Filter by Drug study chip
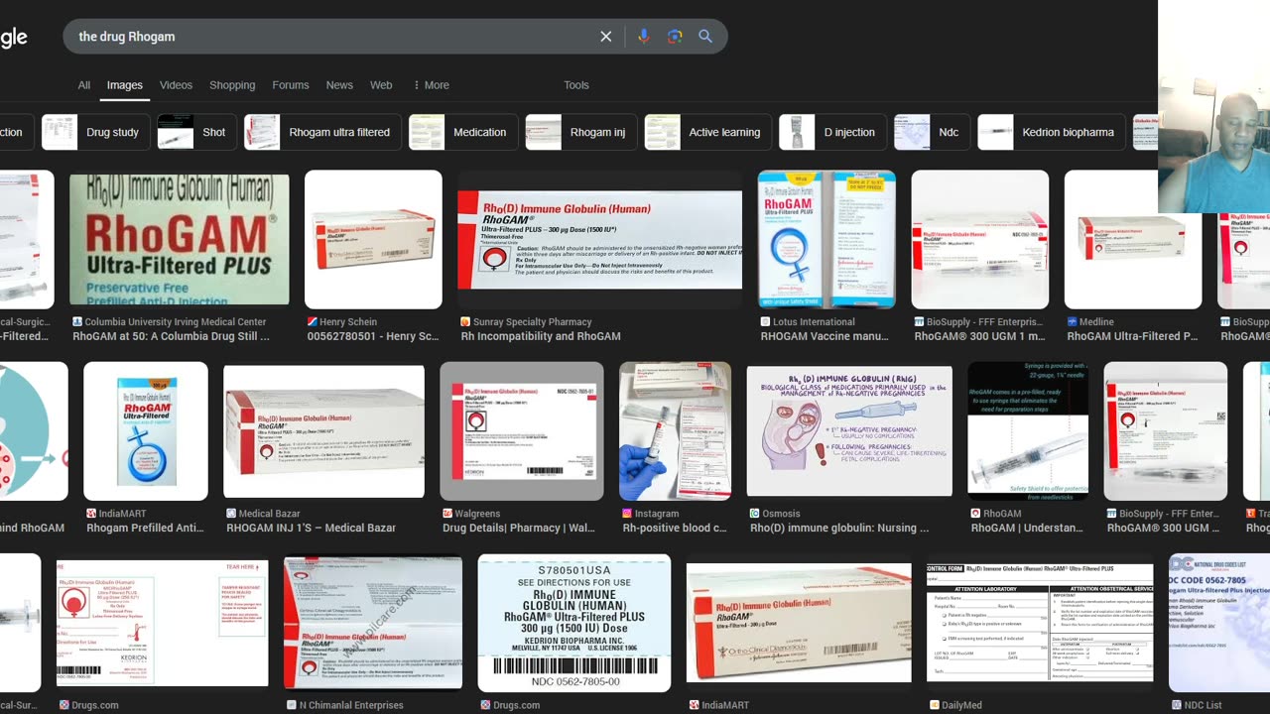 click(x=96, y=132)
